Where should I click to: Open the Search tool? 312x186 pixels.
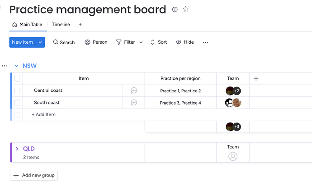(x=64, y=42)
